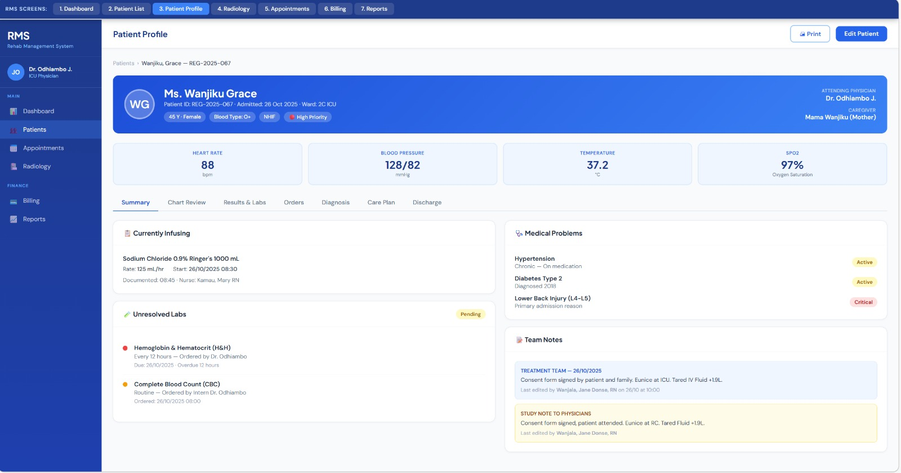The height and width of the screenshot is (473, 901).
Task: Click the Billing icon in the sidebar
Action: pos(14,201)
